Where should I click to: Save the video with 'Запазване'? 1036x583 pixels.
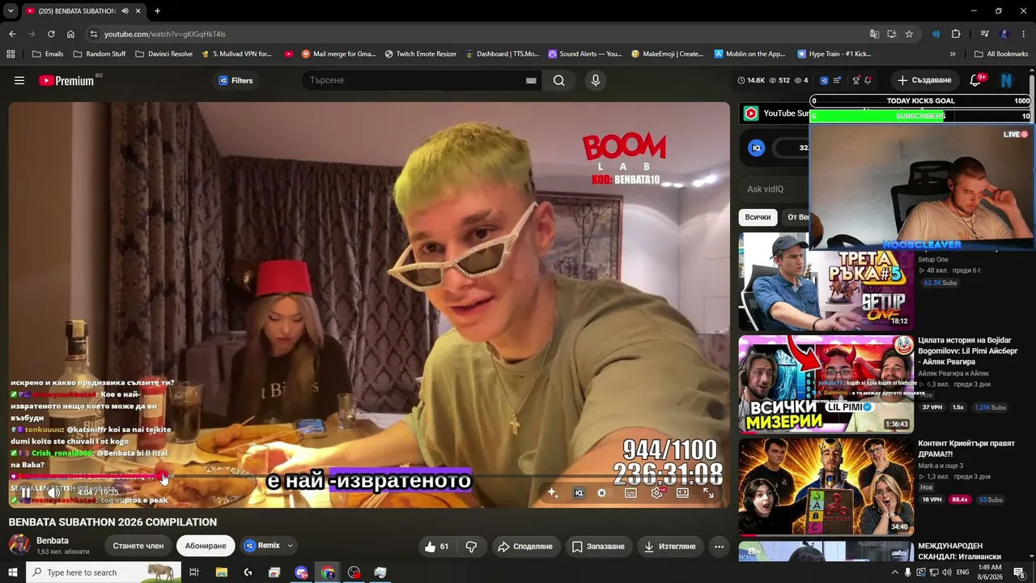(x=598, y=547)
